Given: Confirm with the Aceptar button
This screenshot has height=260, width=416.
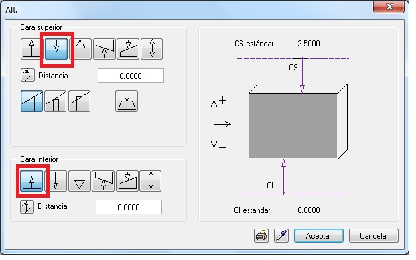Looking at the screenshot, I should click(319, 236).
